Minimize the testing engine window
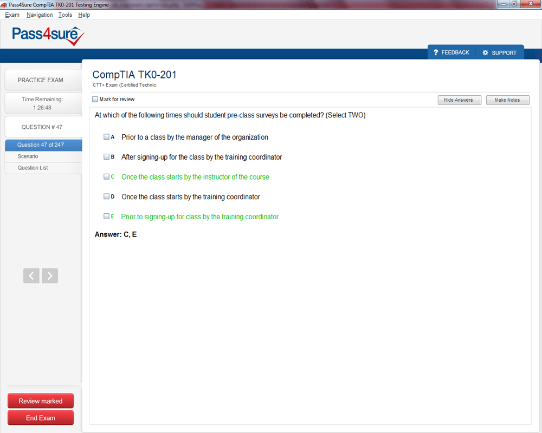Viewport: 542px width, 433px height. tap(504, 4)
